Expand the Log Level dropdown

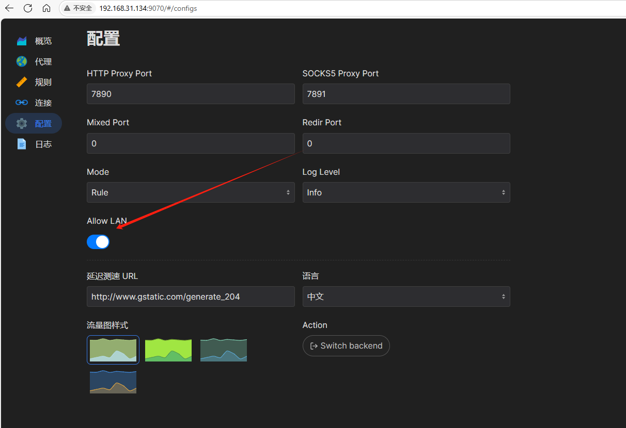click(406, 192)
